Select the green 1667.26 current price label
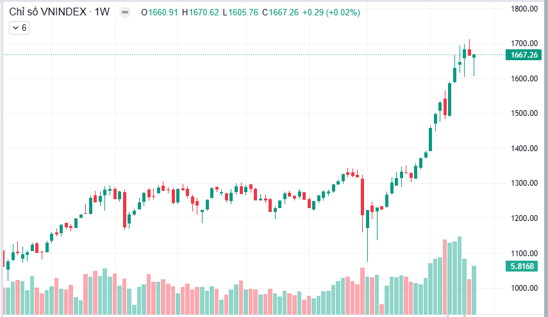Screen dimensions: 548x317 (x=524, y=55)
